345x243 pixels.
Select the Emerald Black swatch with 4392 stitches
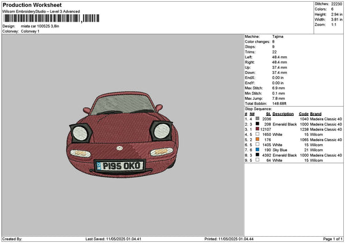point(257,155)
